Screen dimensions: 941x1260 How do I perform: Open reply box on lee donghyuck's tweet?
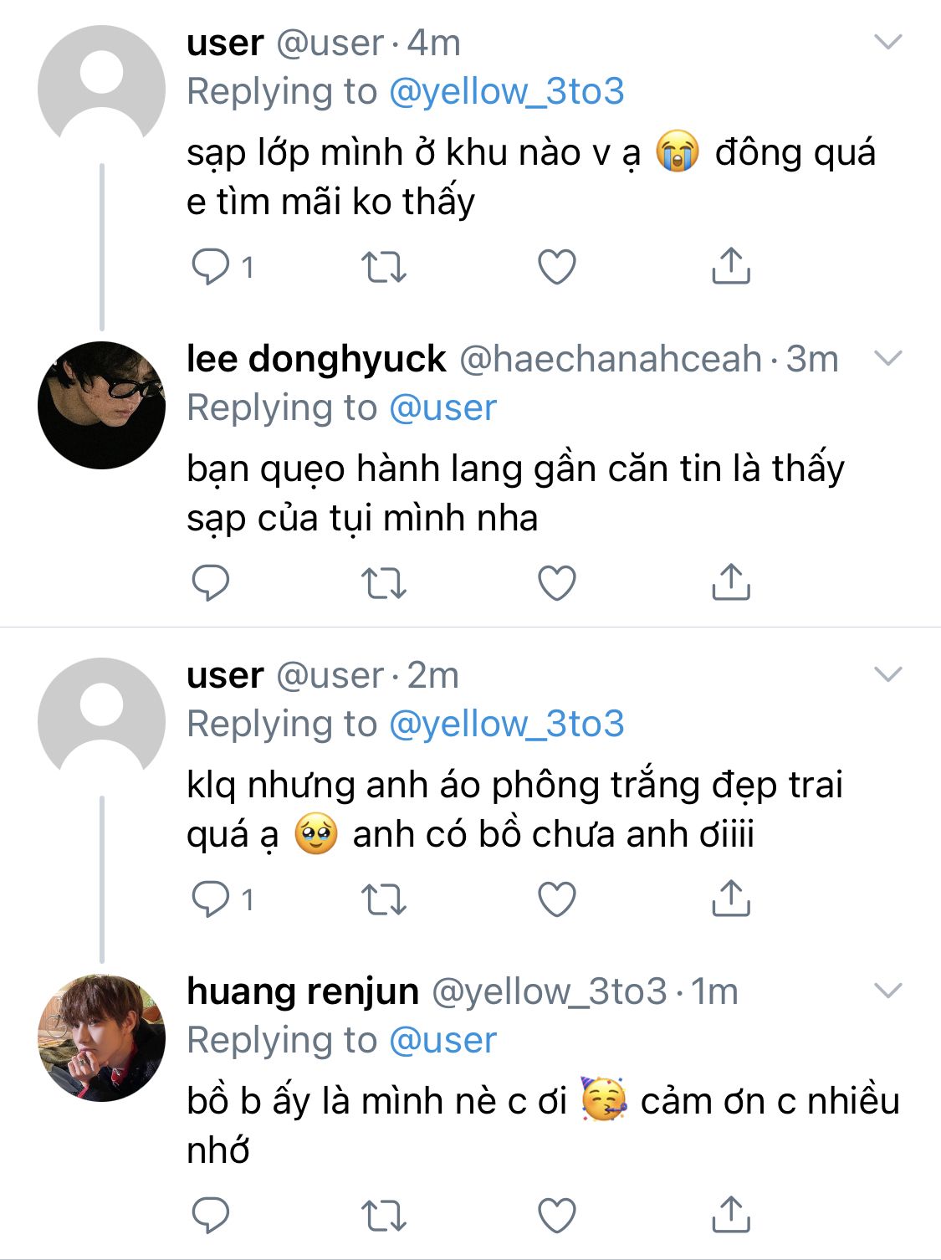pyautogui.click(x=211, y=583)
